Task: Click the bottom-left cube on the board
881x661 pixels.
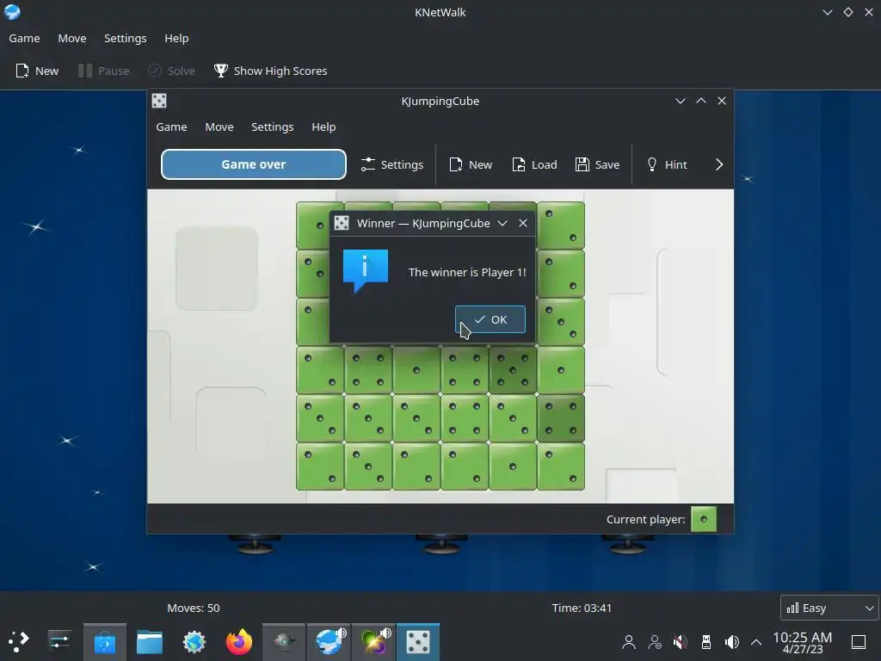Action: pyautogui.click(x=320, y=466)
